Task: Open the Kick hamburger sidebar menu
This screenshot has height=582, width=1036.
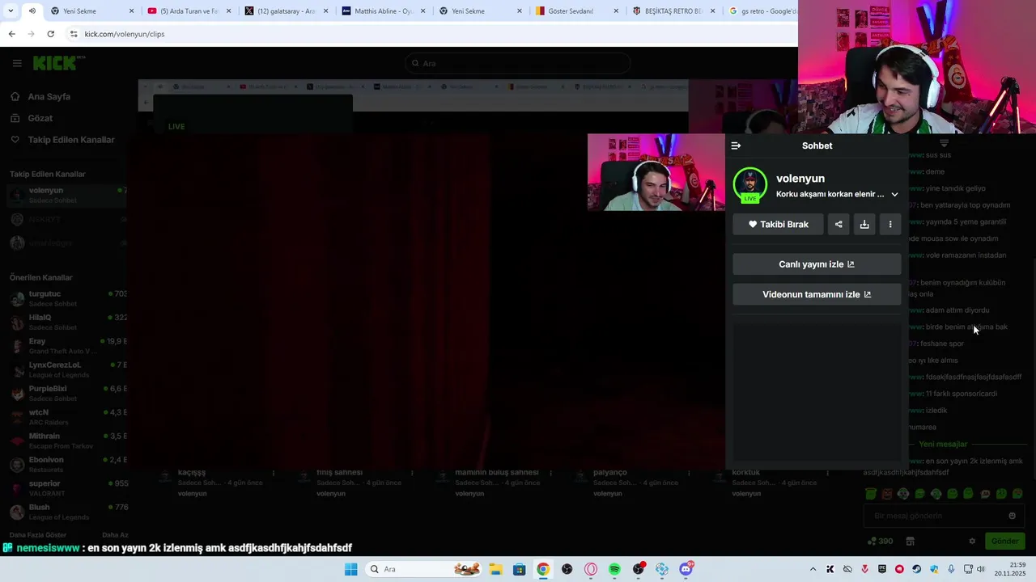Action: (17, 63)
